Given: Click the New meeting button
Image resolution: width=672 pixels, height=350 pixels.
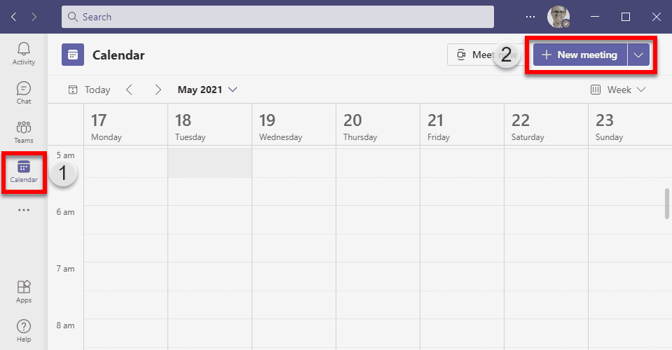Looking at the screenshot, I should [580, 55].
